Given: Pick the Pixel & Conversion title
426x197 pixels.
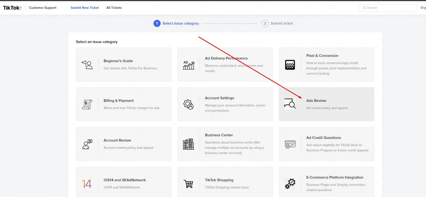Looking at the screenshot, I should [x=322, y=55].
